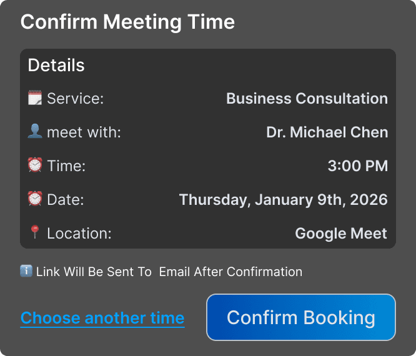Click the Confirm Booking button
Screen dimensions: 416x356
click(x=300, y=317)
